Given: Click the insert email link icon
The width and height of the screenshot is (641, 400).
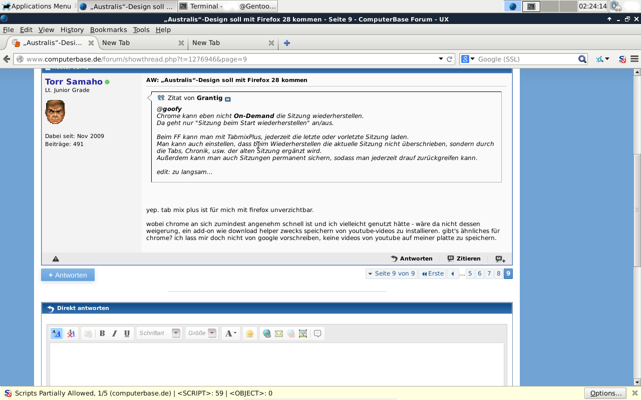Looking at the screenshot, I should click(279, 333).
